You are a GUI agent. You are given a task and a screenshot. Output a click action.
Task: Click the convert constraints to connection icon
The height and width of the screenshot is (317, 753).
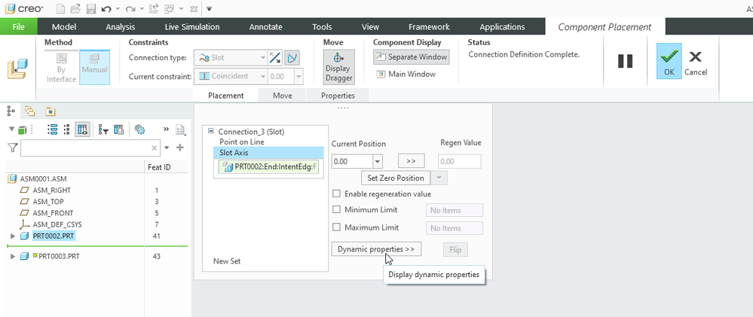(x=275, y=58)
